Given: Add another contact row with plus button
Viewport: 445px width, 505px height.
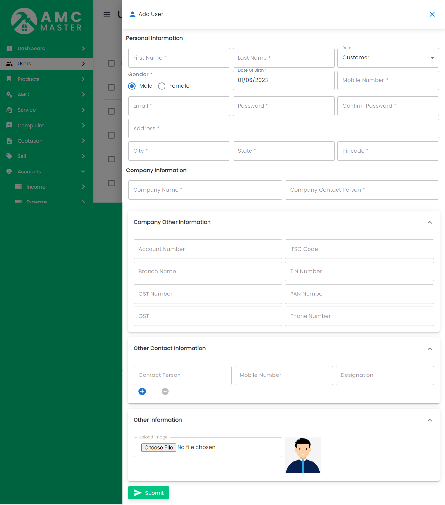Looking at the screenshot, I should pos(142,391).
